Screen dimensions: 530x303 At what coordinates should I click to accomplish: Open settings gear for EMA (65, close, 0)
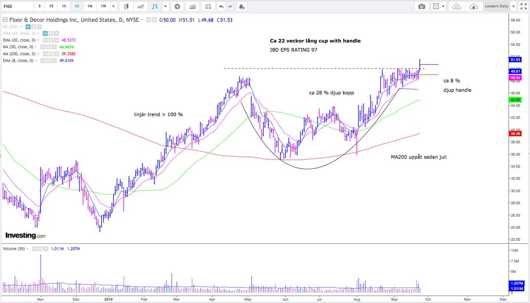pyautogui.click(x=51, y=34)
